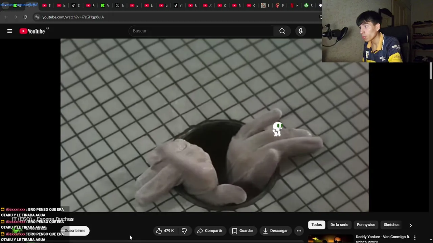Open the Compartir share dialog
433x243 pixels.
click(210, 231)
